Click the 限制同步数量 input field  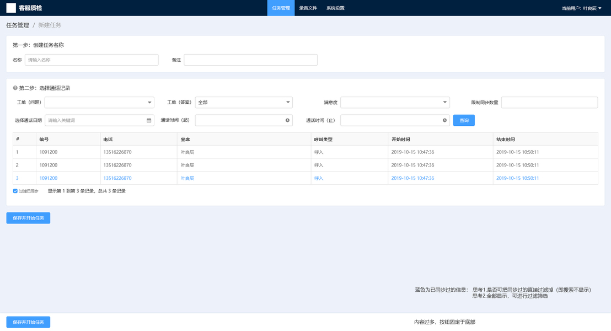click(x=549, y=103)
